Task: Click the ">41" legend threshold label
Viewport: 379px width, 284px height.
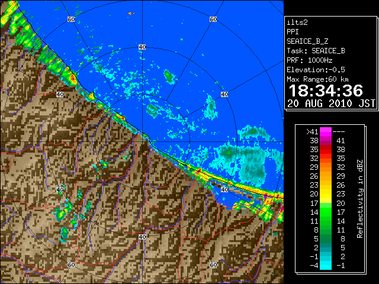Action: tap(312, 132)
